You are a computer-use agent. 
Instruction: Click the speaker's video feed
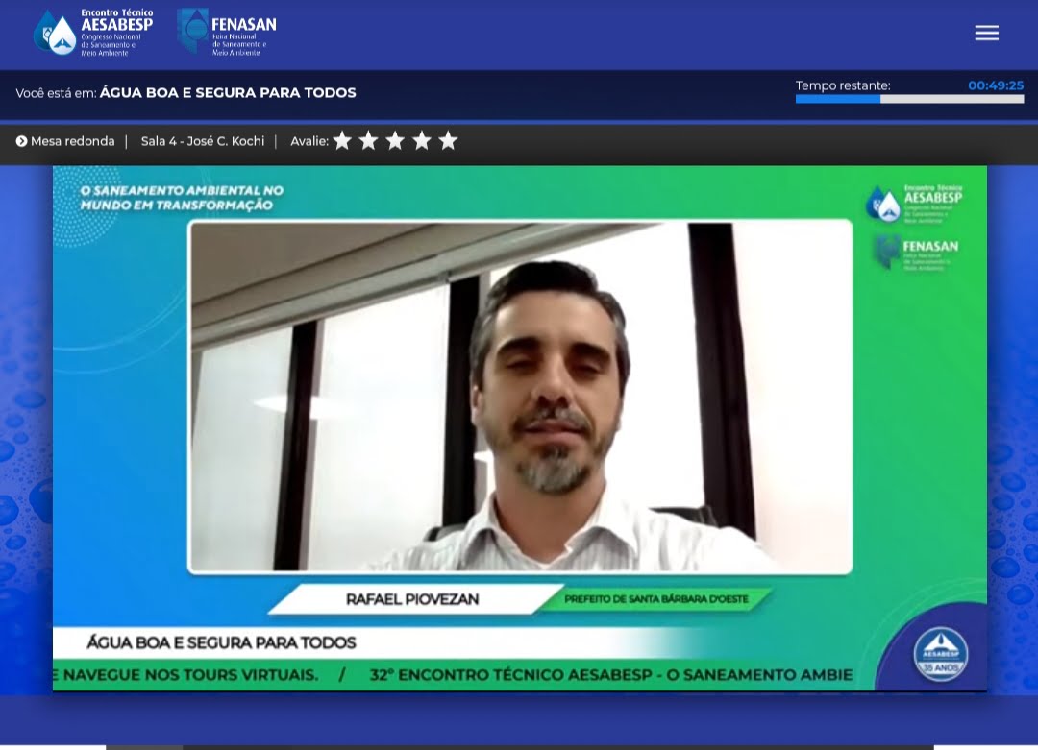(x=519, y=396)
